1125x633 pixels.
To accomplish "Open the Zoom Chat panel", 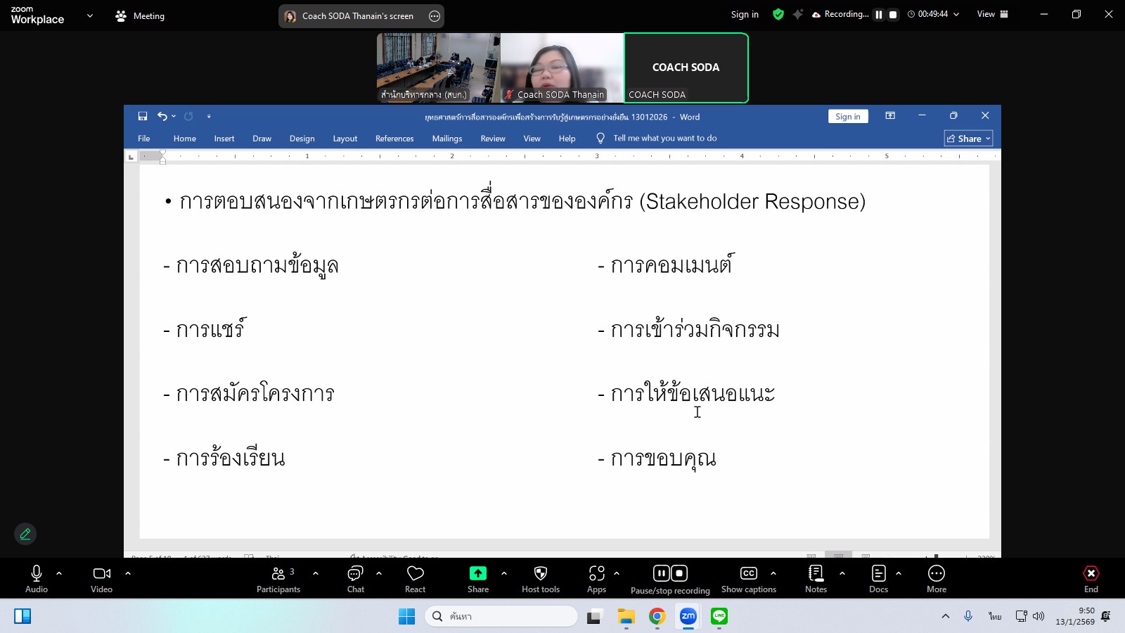I will pyautogui.click(x=355, y=577).
